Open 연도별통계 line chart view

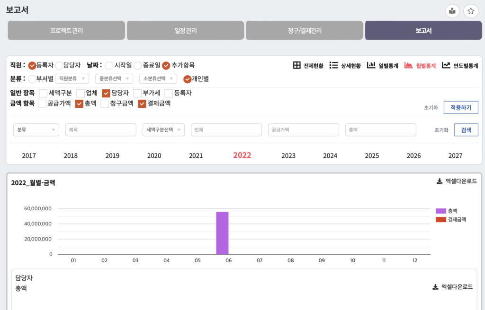click(446, 66)
